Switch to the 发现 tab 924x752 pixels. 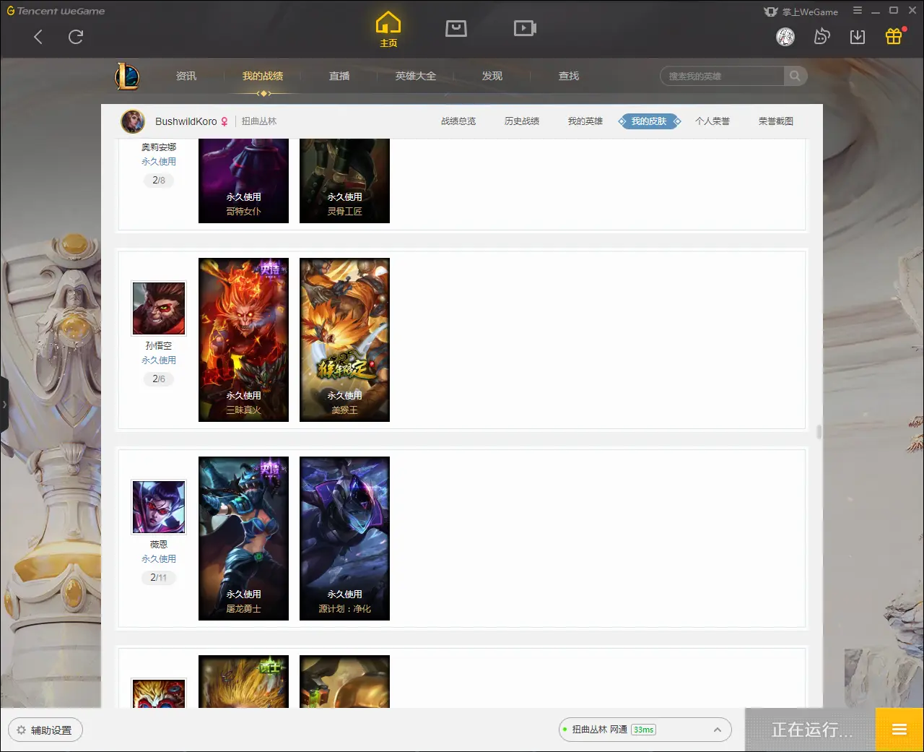pos(492,76)
